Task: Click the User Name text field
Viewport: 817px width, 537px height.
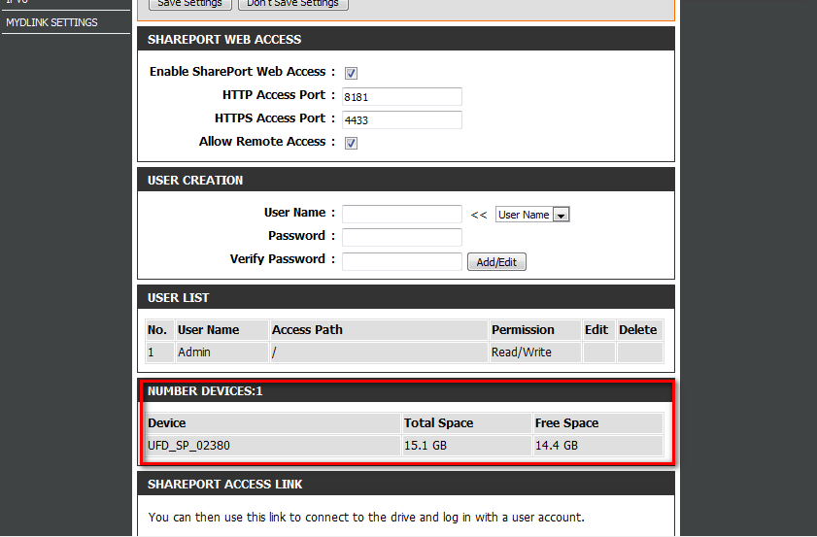Action: click(401, 214)
